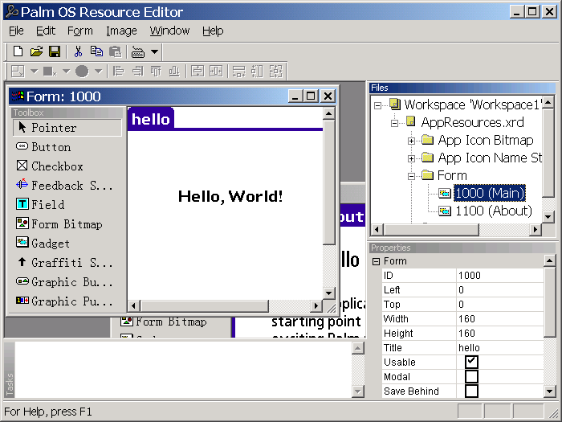Click the hello title tab on form
This screenshot has height=422, width=562.
click(x=151, y=119)
